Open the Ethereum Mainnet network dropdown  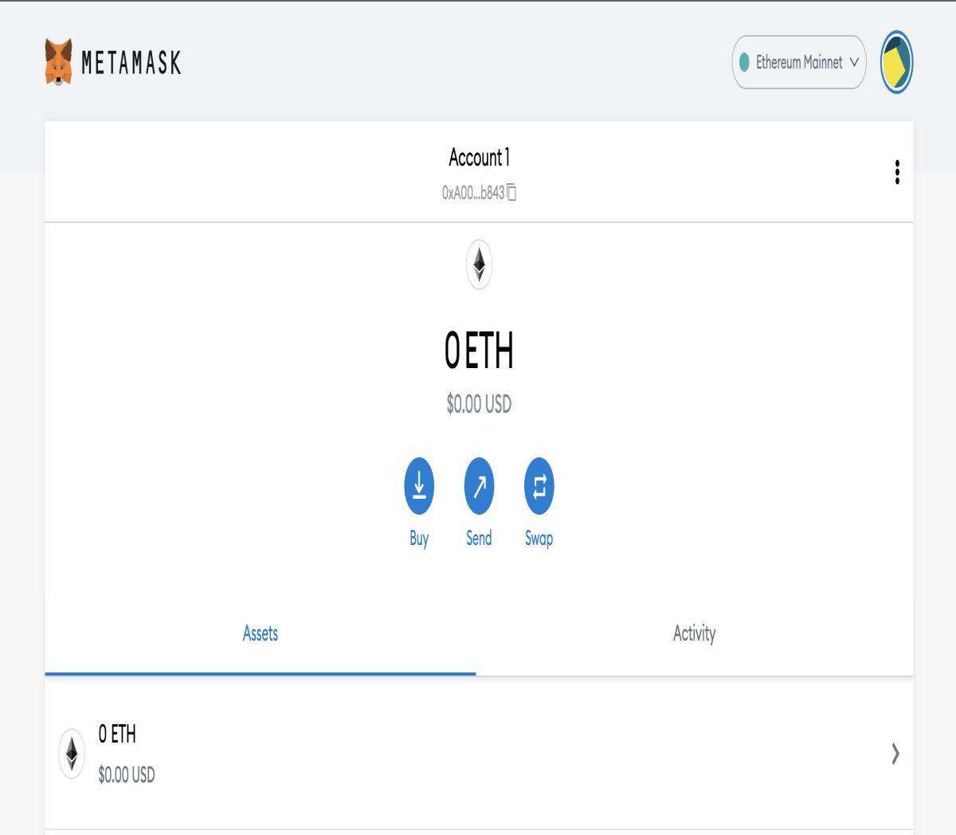pos(799,62)
